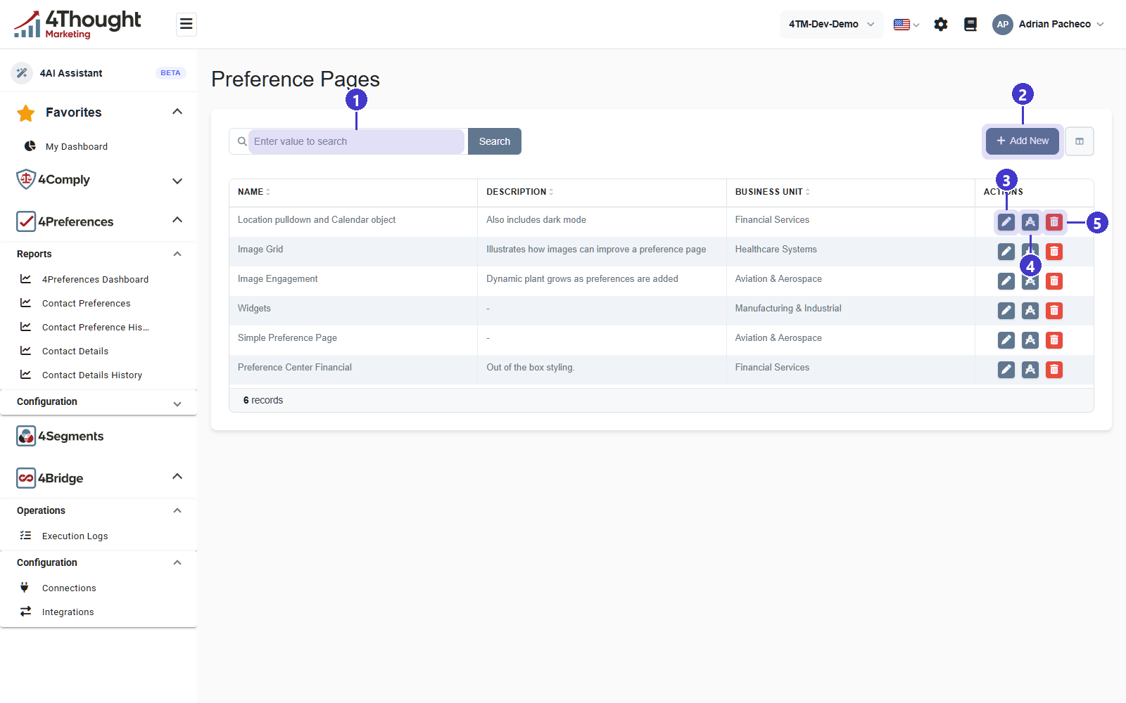The width and height of the screenshot is (1126, 703).
Task: Open the documentation book icon
Action: (970, 25)
